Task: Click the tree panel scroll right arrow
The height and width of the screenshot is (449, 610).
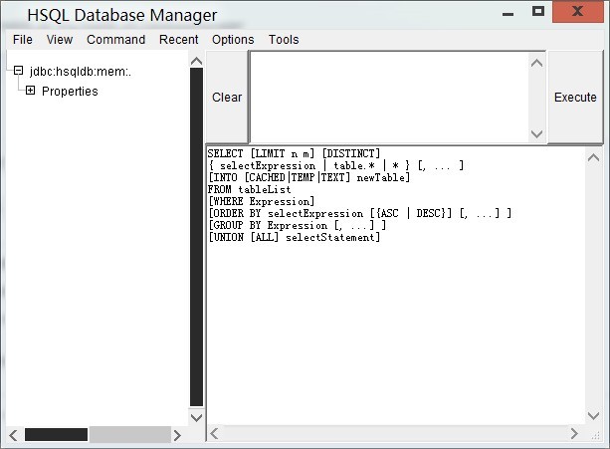Action: tap(177, 435)
